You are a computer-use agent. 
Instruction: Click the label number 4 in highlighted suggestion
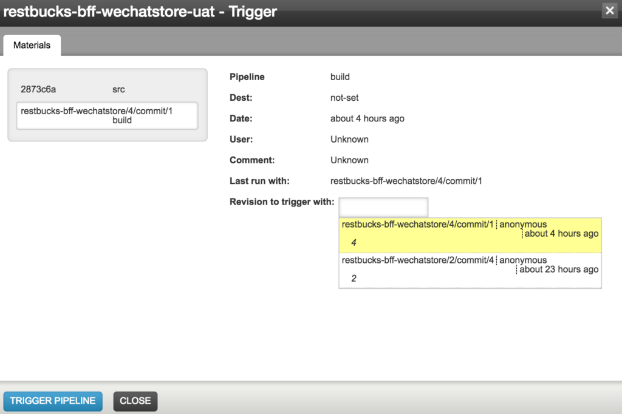tap(354, 243)
